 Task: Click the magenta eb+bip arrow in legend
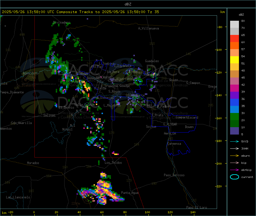[234, 170]
